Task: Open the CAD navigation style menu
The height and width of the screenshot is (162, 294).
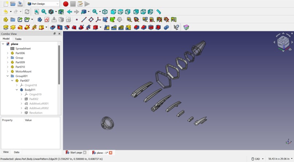Action: [x=258, y=159]
